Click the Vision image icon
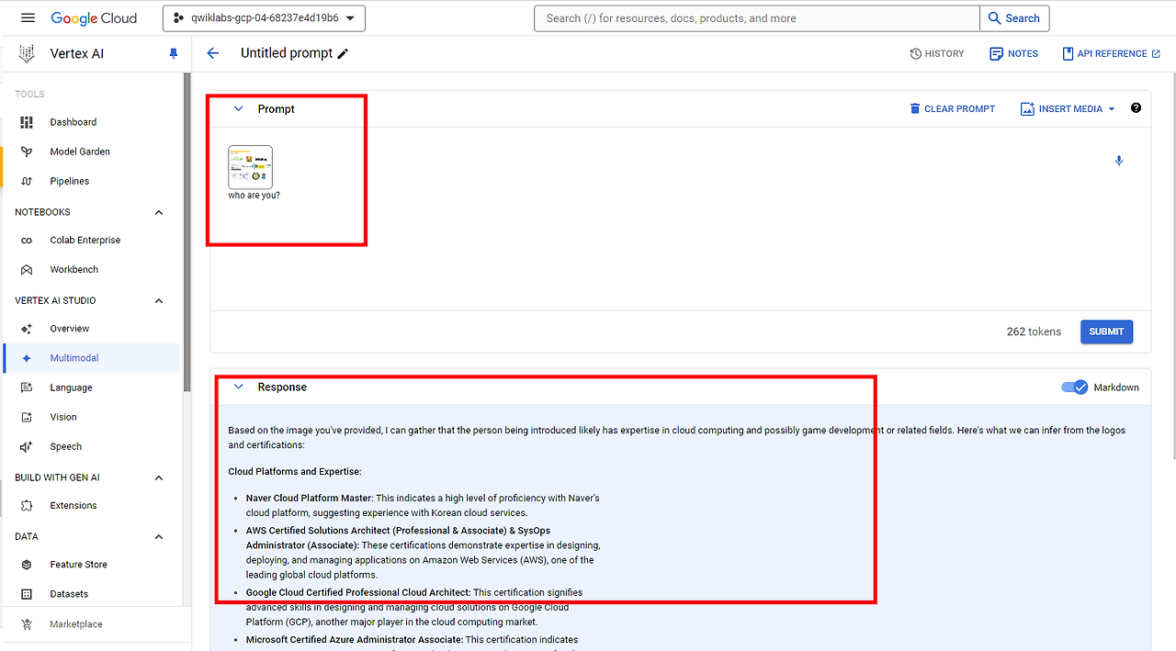The width and height of the screenshot is (1176, 651). 27,417
